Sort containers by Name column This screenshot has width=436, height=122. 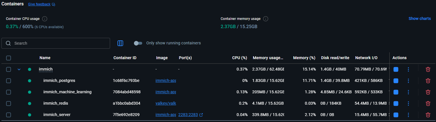(x=45, y=58)
